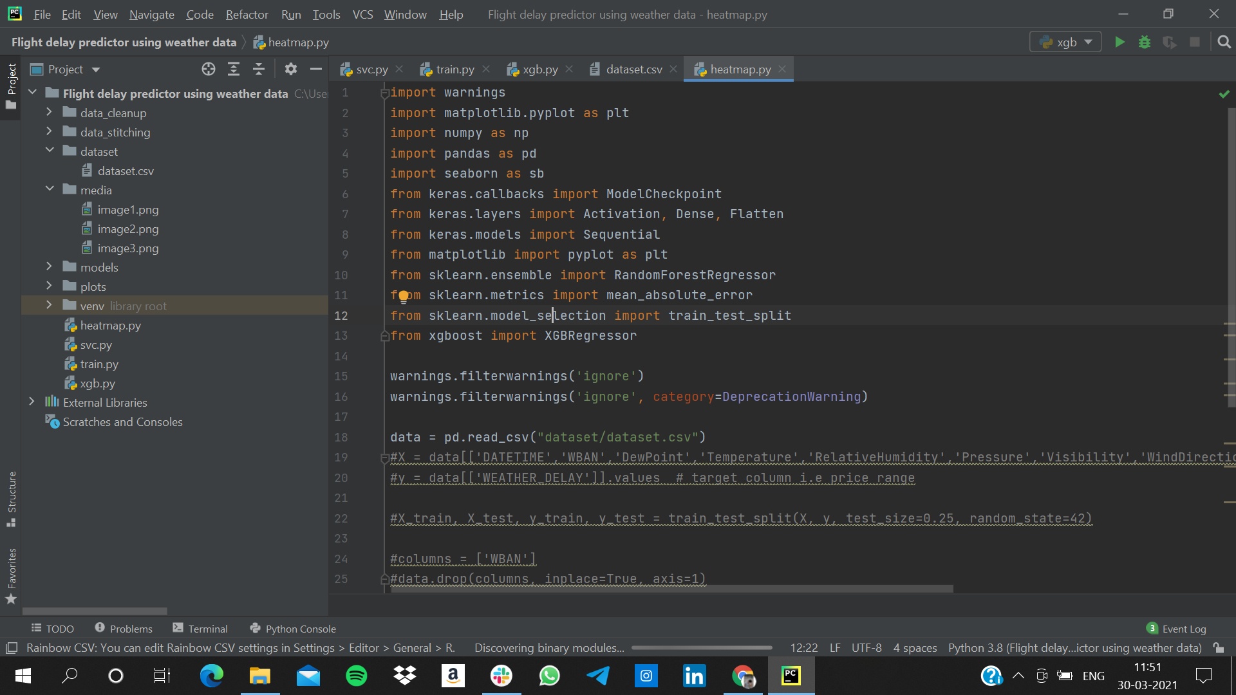Open Project panel settings gear

click(x=291, y=69)
